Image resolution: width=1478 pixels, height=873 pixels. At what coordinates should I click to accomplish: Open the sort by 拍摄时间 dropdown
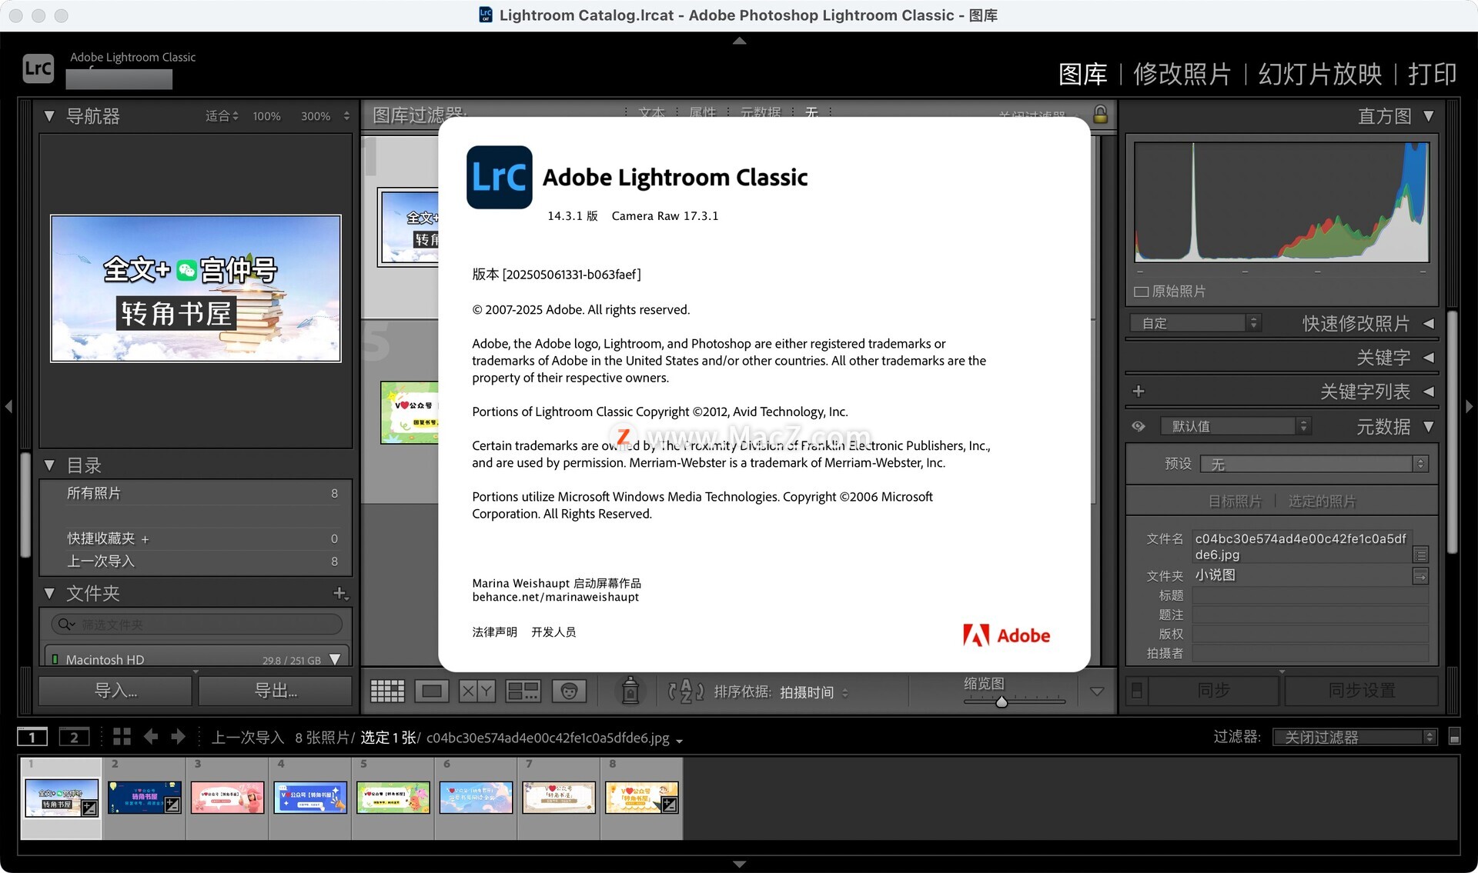814,692
